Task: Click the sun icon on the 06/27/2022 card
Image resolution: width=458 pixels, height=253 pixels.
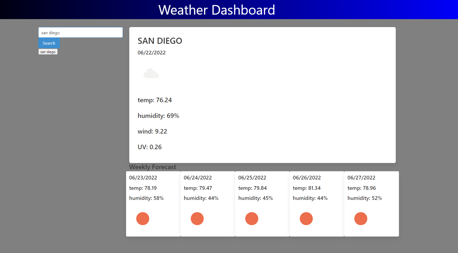Action: (361, 218)
